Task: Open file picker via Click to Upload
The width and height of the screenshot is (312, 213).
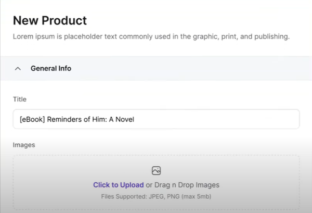Action: pos(118,185)
